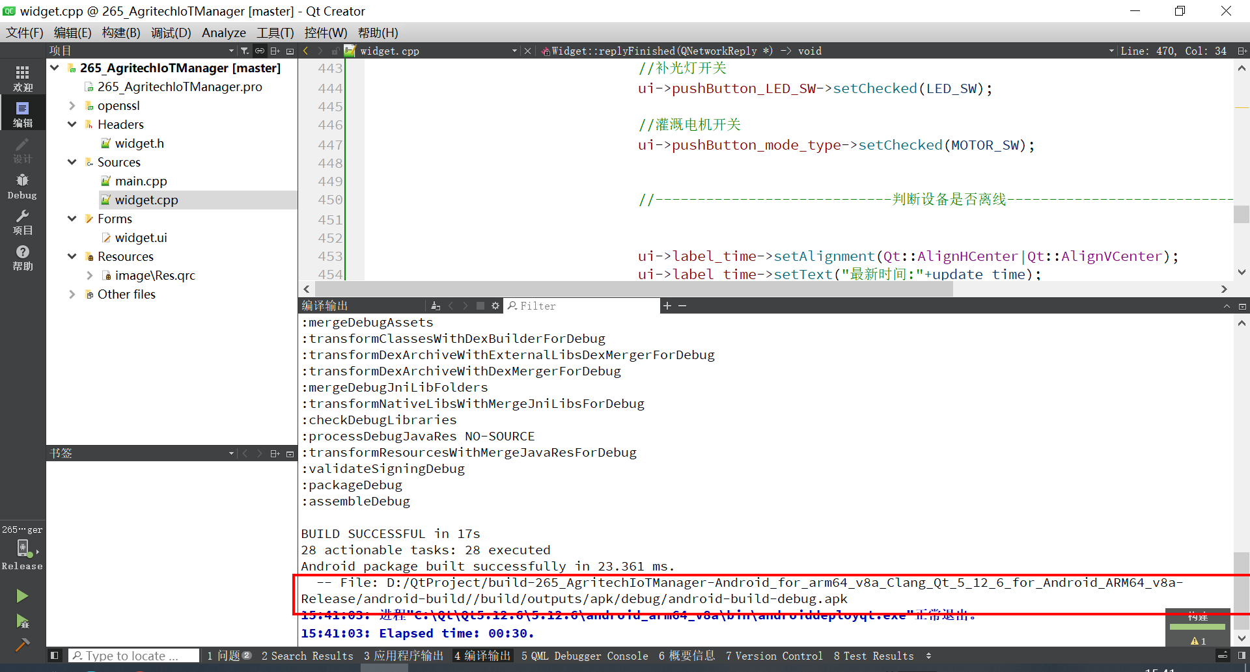Open the 欢迎 (Welcome) mode

coord(22,78)
